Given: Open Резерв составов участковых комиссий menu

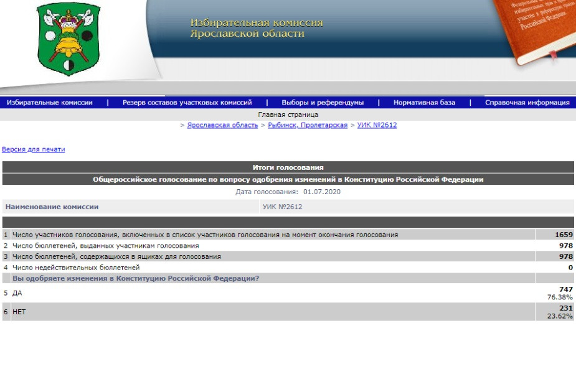Looking at the screenshot, I should click(187, 103).
